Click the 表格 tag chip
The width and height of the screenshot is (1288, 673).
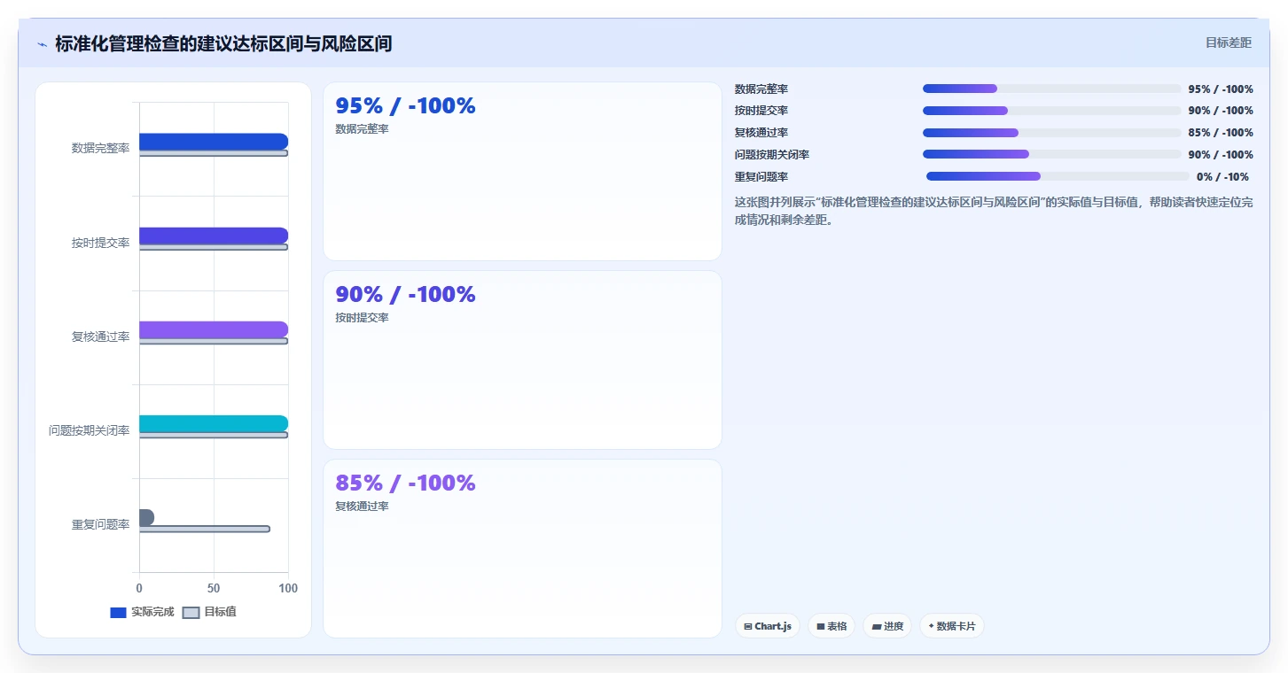pos(831,626)
